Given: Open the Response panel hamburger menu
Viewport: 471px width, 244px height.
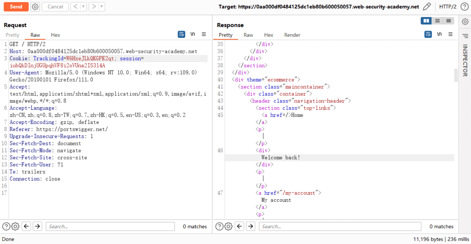Looking at the screenshot, I should click(x=450, y=34).
